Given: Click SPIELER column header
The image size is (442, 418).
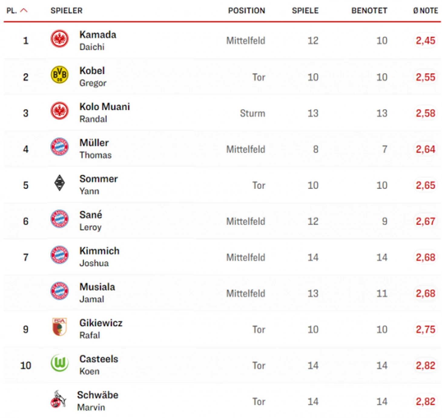Looking at the screenshot, I should tap(66, 11).
